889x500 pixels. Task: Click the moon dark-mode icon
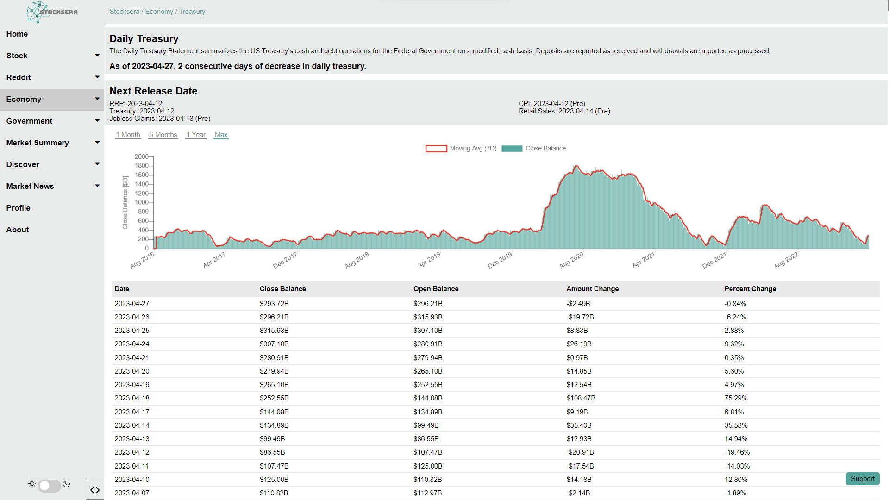[x=67, y=484]
